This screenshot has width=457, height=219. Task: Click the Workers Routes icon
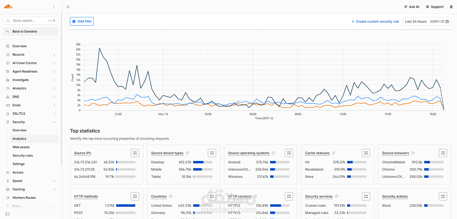tap(8, 198)
